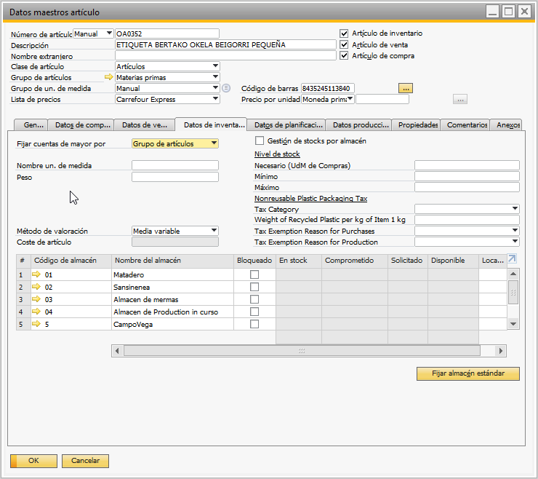Viewport: 538px width, 479px height.
Task: Toggle Artículo de inventario checkbox
Action: (344, 33)
